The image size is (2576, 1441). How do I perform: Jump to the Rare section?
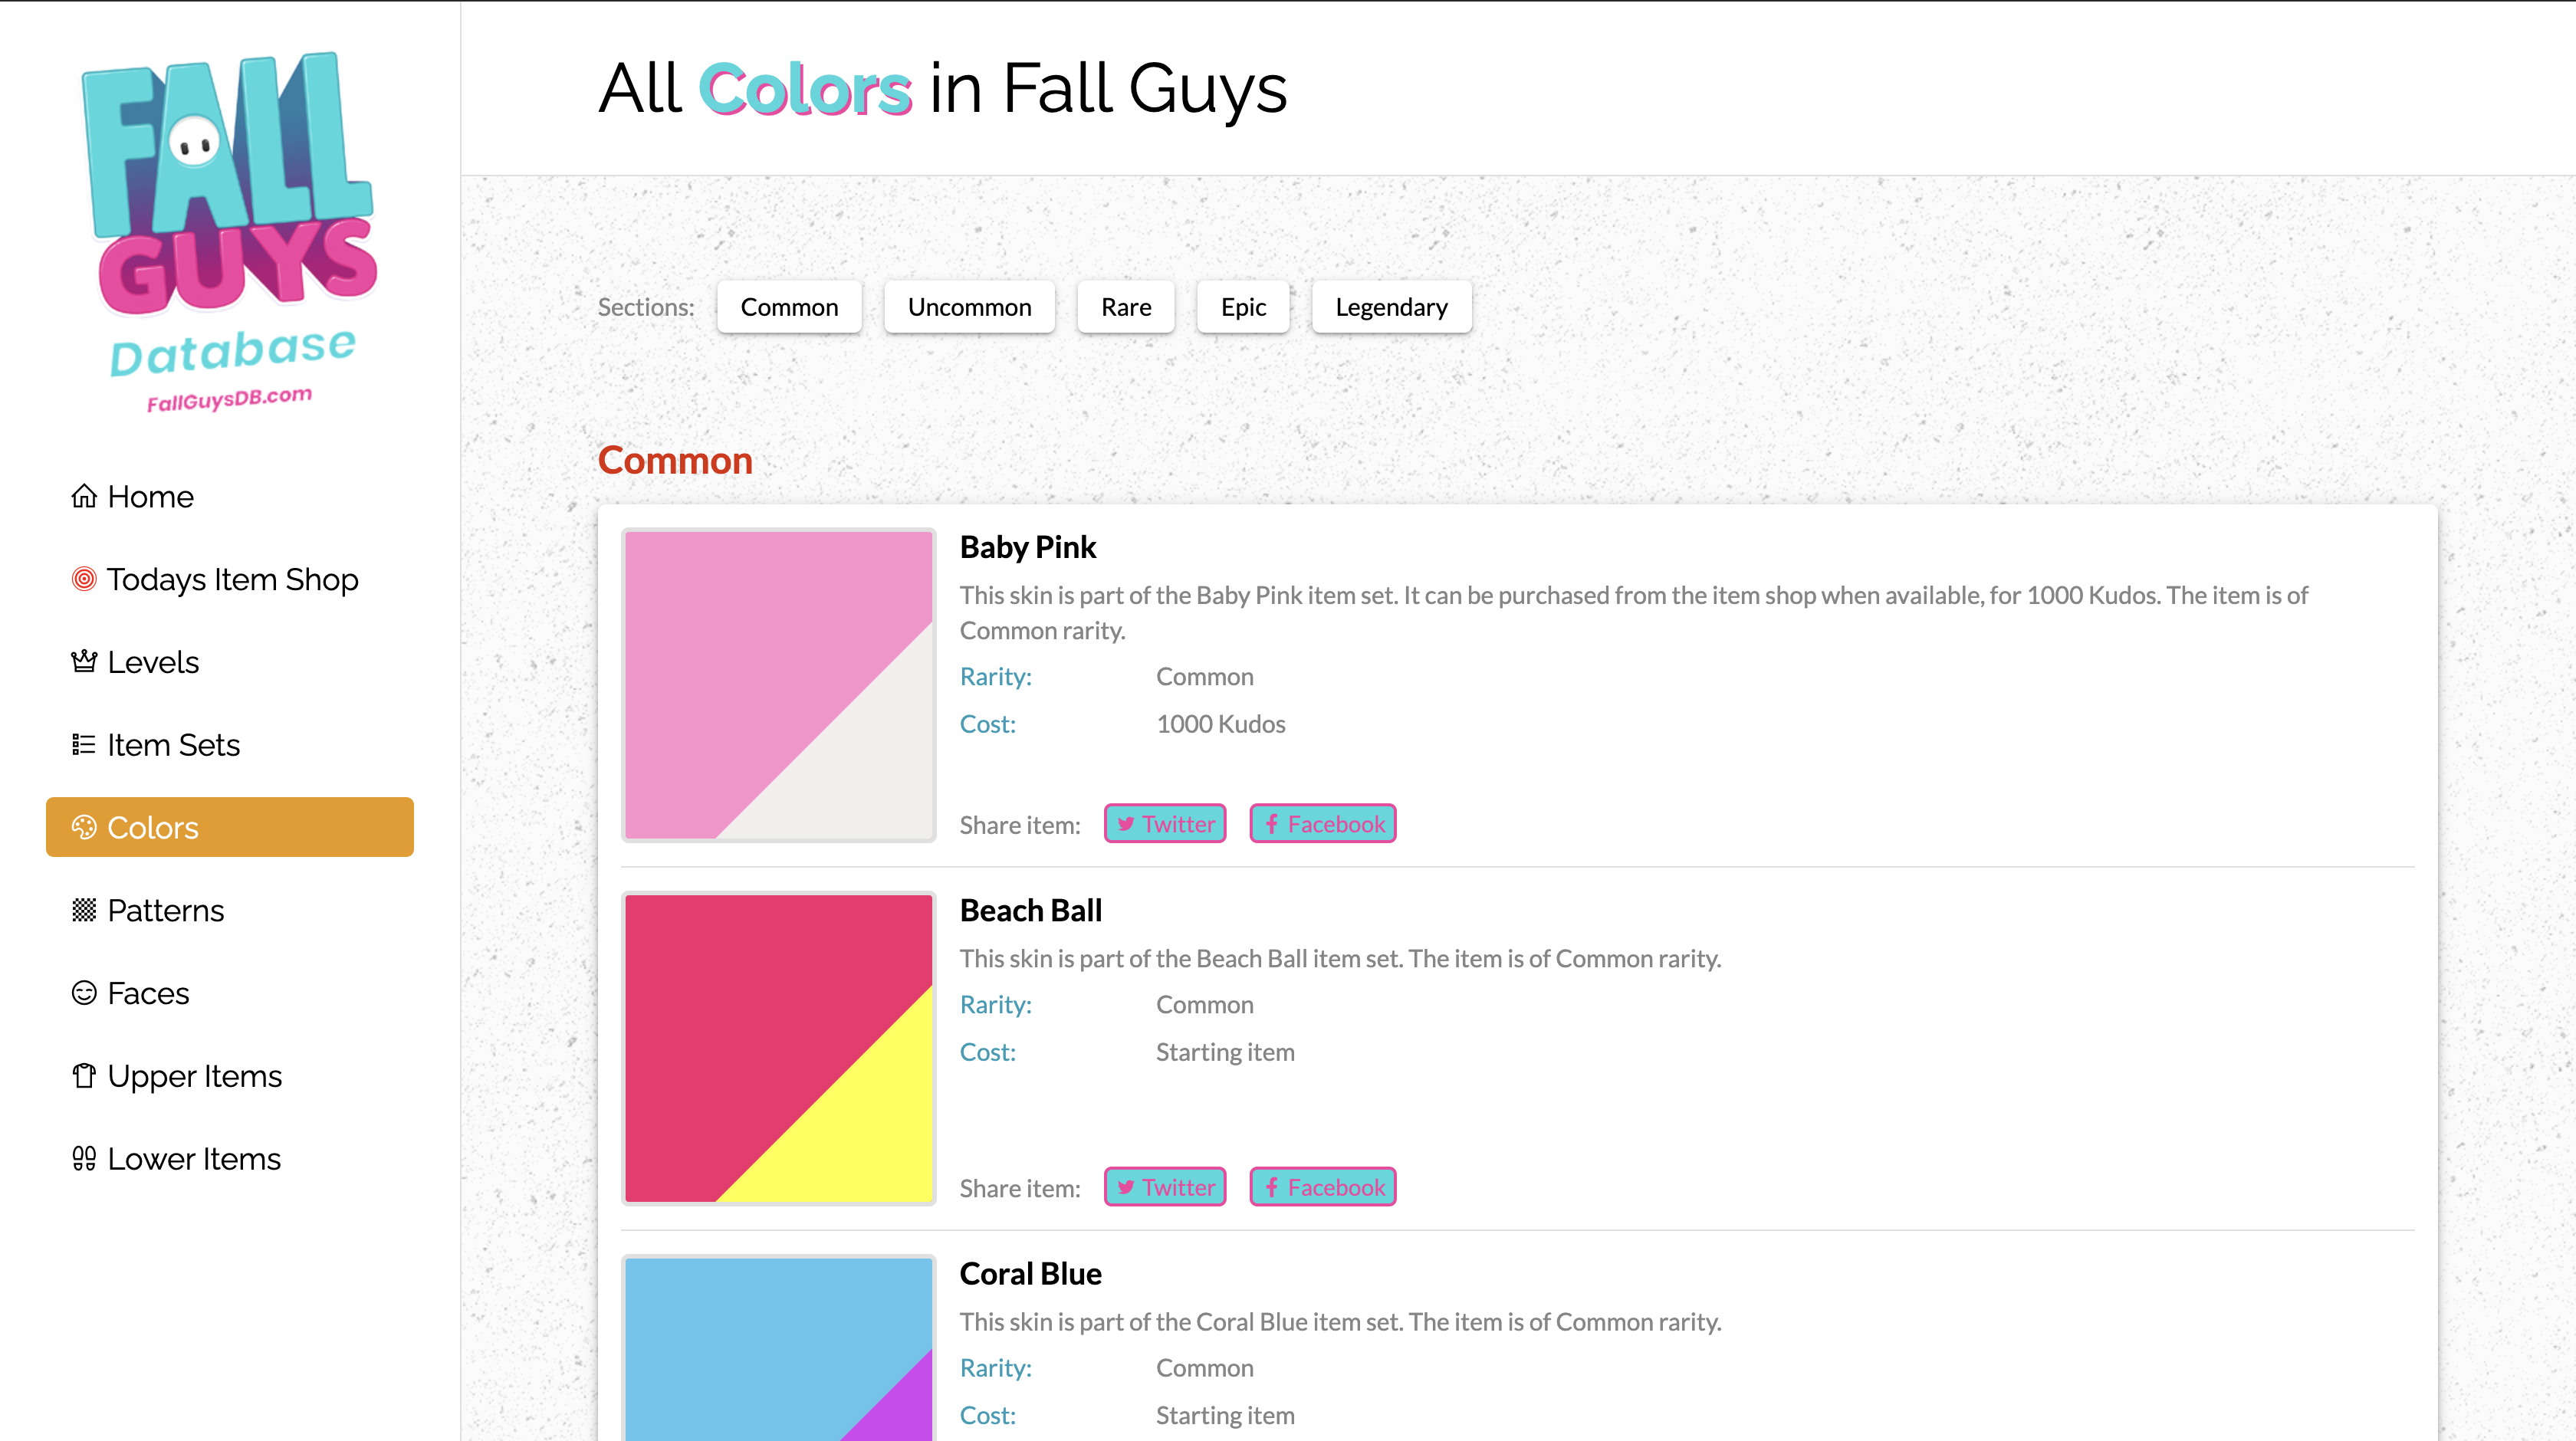1125,307
